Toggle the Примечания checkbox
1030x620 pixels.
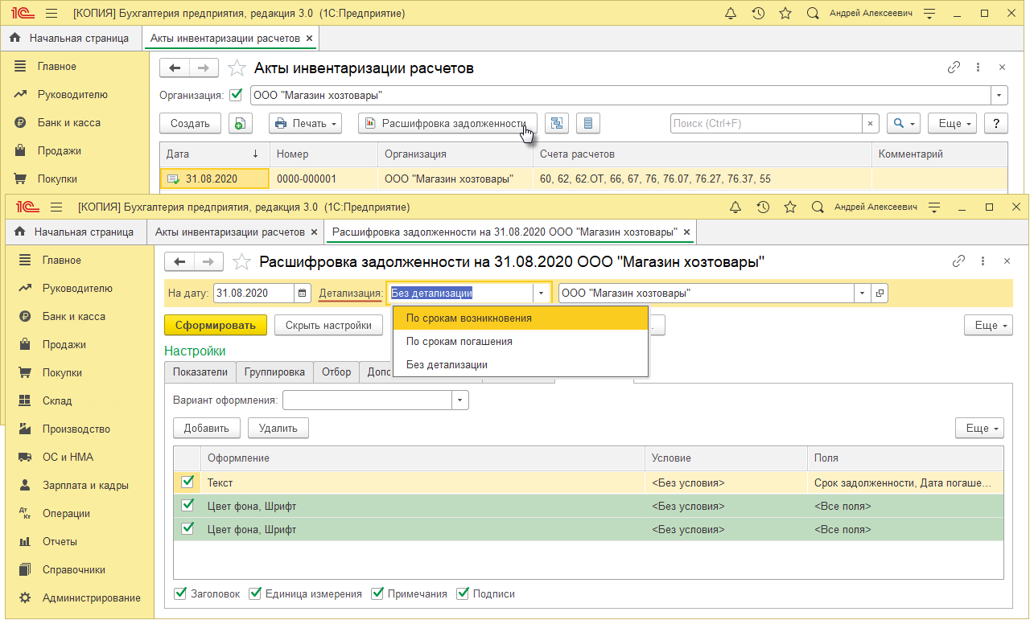coord(378,593)
